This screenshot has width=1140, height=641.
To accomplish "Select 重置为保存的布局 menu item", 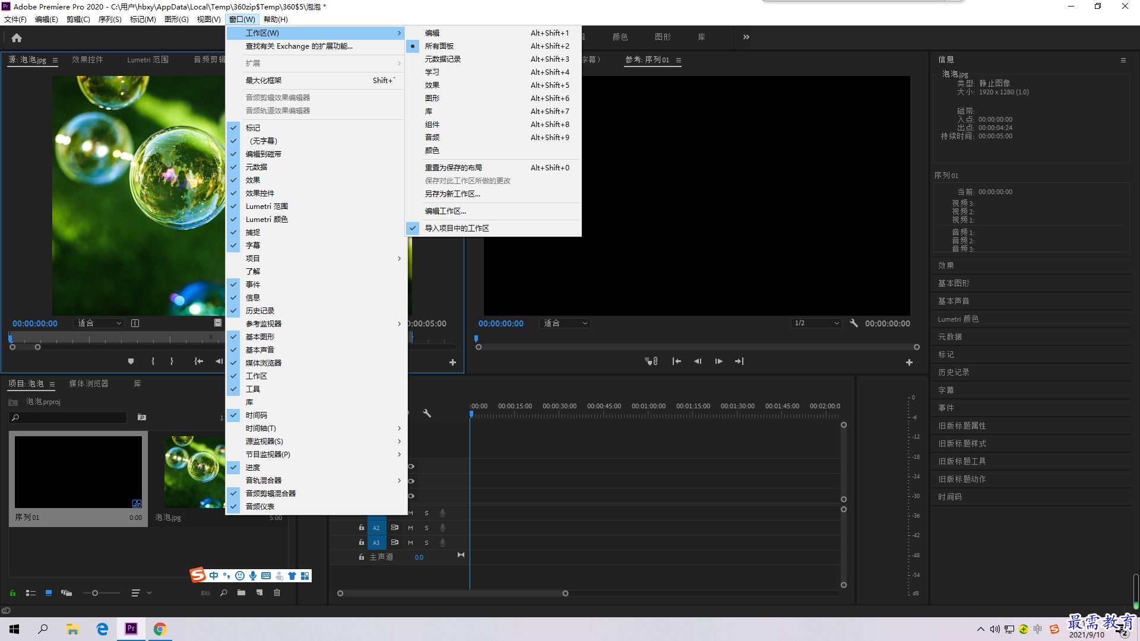I will click(493, 168).
